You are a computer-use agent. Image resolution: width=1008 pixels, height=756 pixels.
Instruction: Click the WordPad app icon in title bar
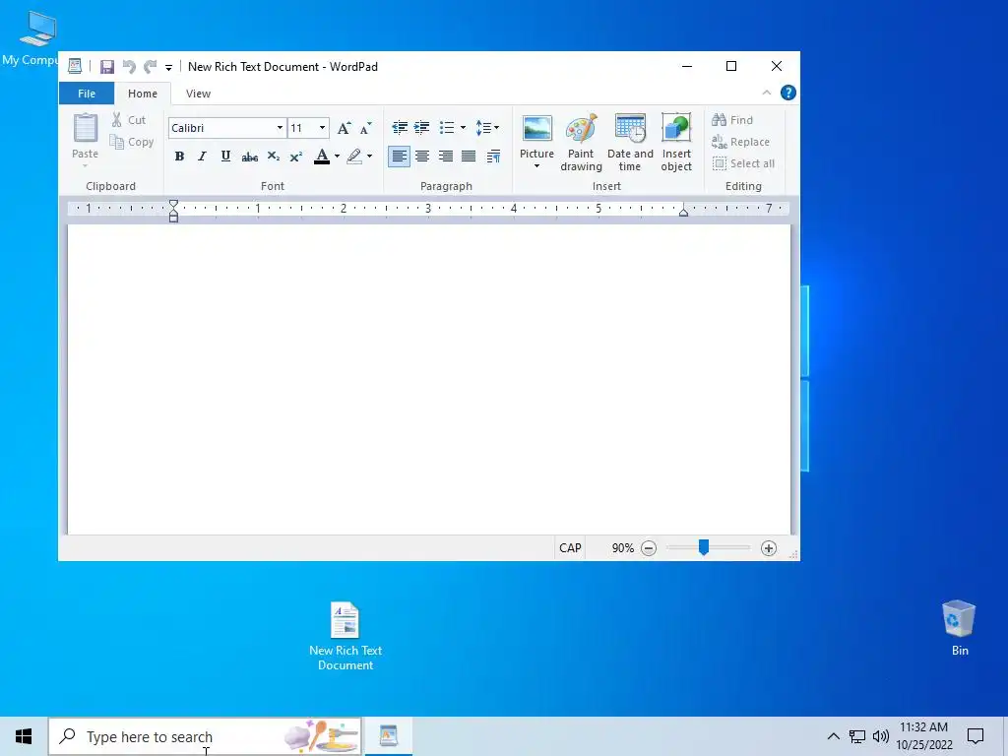coord(75,66)
